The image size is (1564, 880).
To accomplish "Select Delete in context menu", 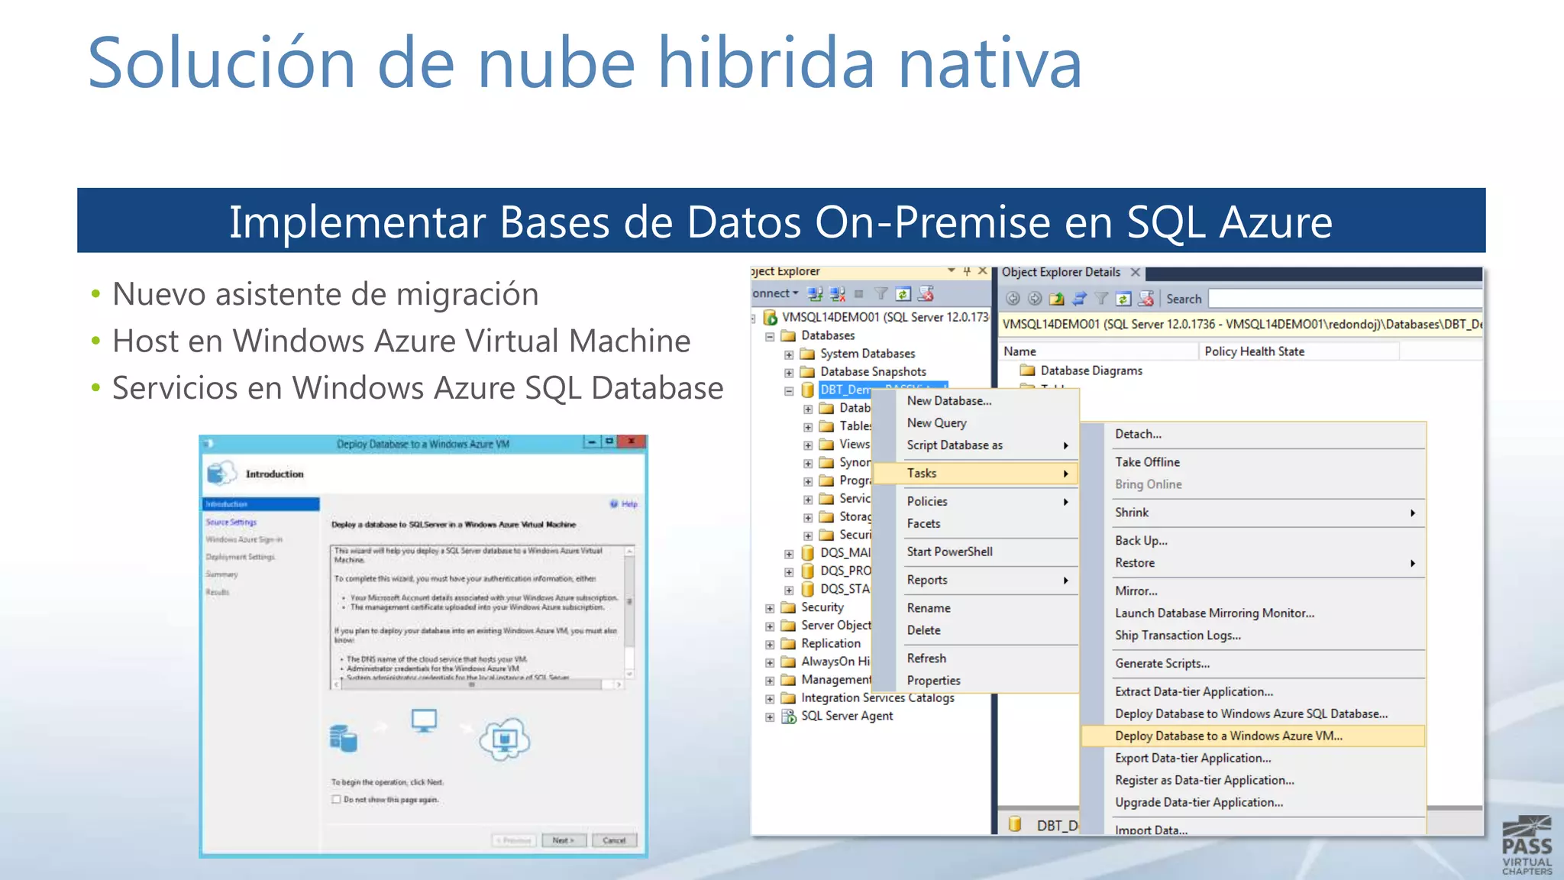I will point(976,630).
